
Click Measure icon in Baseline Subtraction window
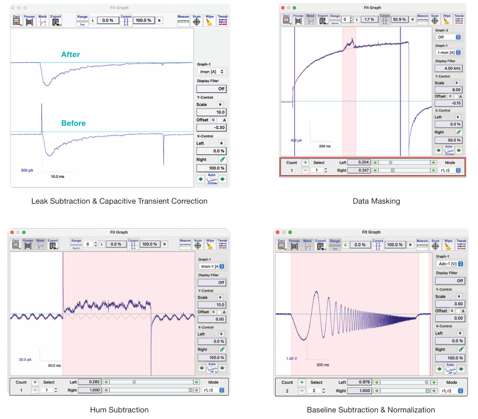click(422, 244)
